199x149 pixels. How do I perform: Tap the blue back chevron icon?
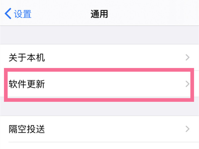point(8,14)
